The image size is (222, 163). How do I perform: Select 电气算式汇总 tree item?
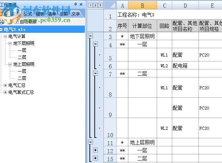(21, 92)
